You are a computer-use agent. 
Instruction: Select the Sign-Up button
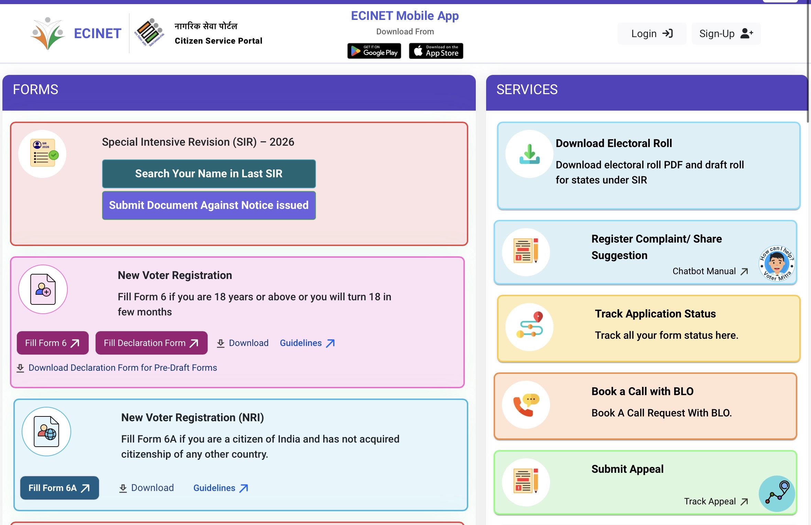click(726, 33)
